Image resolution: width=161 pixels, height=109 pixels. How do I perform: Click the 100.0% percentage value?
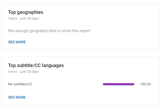(x=145, y=84)
